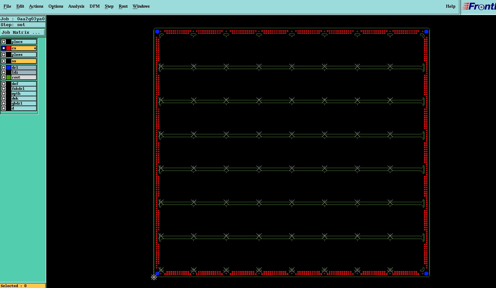
Task: Toggle the cs layer checkbox
Action: coord(4,48)
